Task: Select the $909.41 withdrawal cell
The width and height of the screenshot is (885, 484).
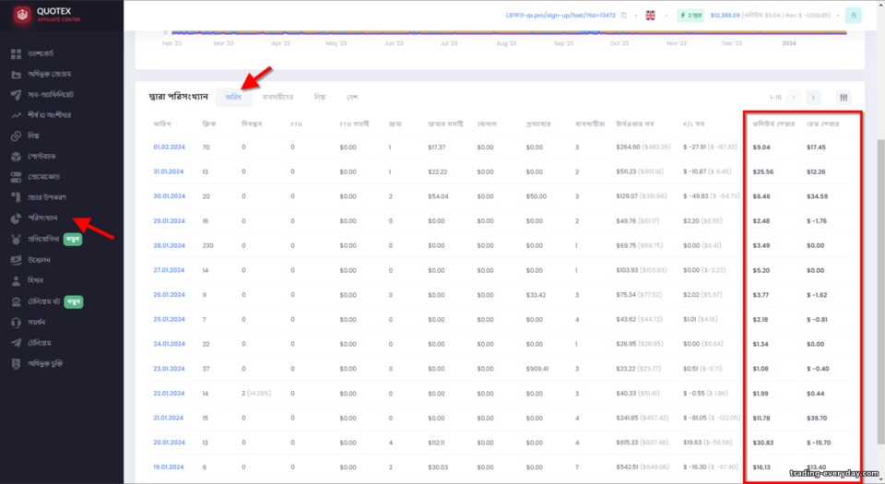Action: 537,369
